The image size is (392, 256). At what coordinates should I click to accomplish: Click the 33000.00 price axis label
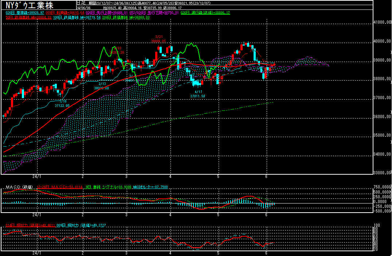382,172
